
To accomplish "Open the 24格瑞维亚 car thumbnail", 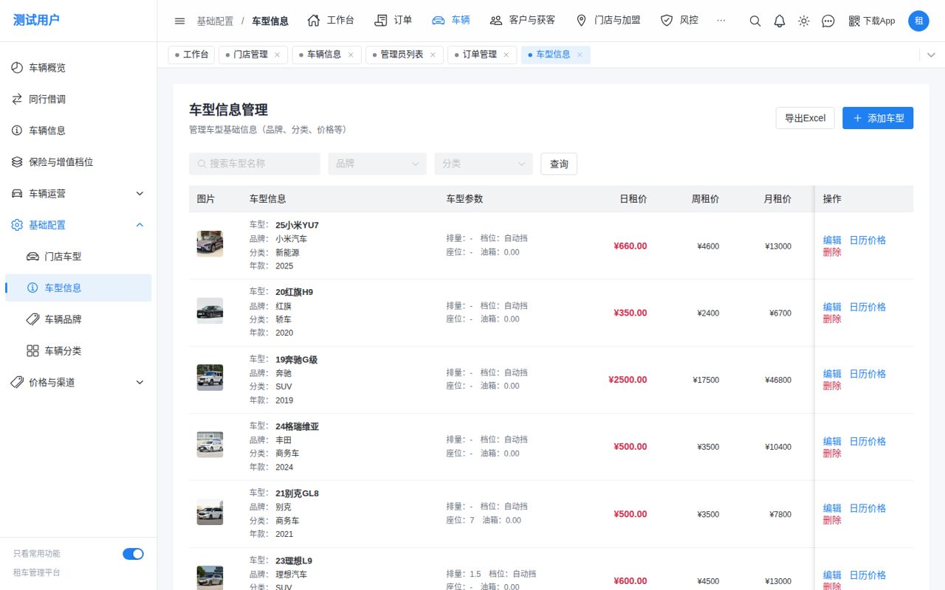I will [210, 445].
